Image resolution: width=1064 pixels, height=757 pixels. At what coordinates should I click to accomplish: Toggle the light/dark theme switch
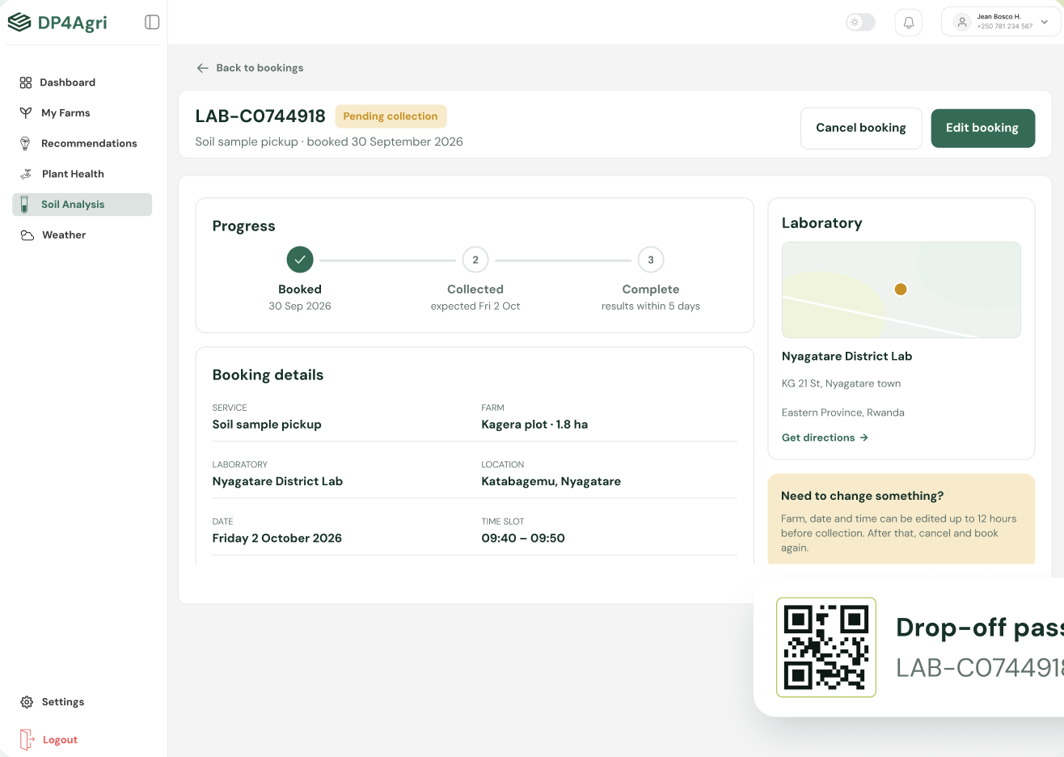click(x=860, y=23)
